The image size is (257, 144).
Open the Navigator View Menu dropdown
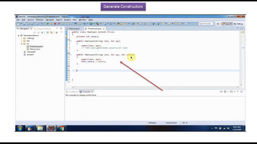[61, 32]
